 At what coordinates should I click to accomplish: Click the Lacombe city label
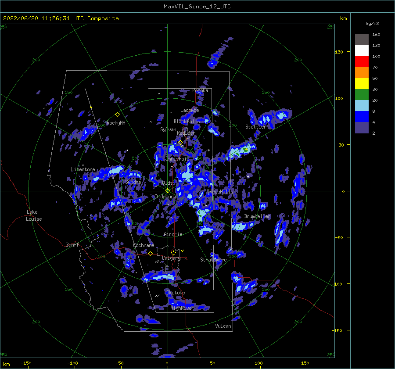[190, 110]
